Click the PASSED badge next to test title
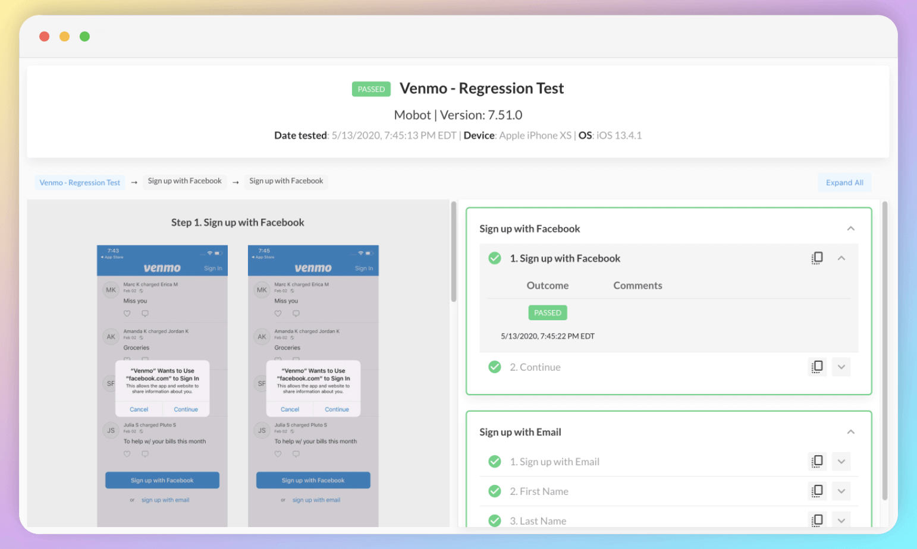Viewport: 917px width, 549px height. click(371, 89)
